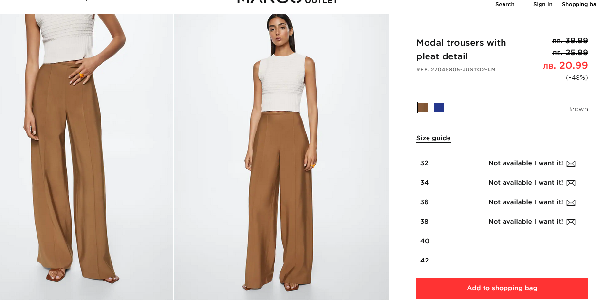Open the Size guide link
The width and height of the screenshot is (597, 300).
click(x=433, y=138)
